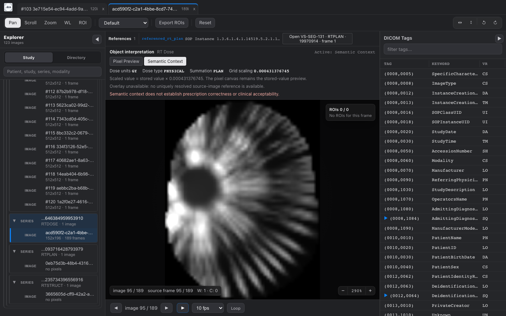Click the 290% zoom level
The width and height of the screenshot is (506, 316).
coord(357,291)
